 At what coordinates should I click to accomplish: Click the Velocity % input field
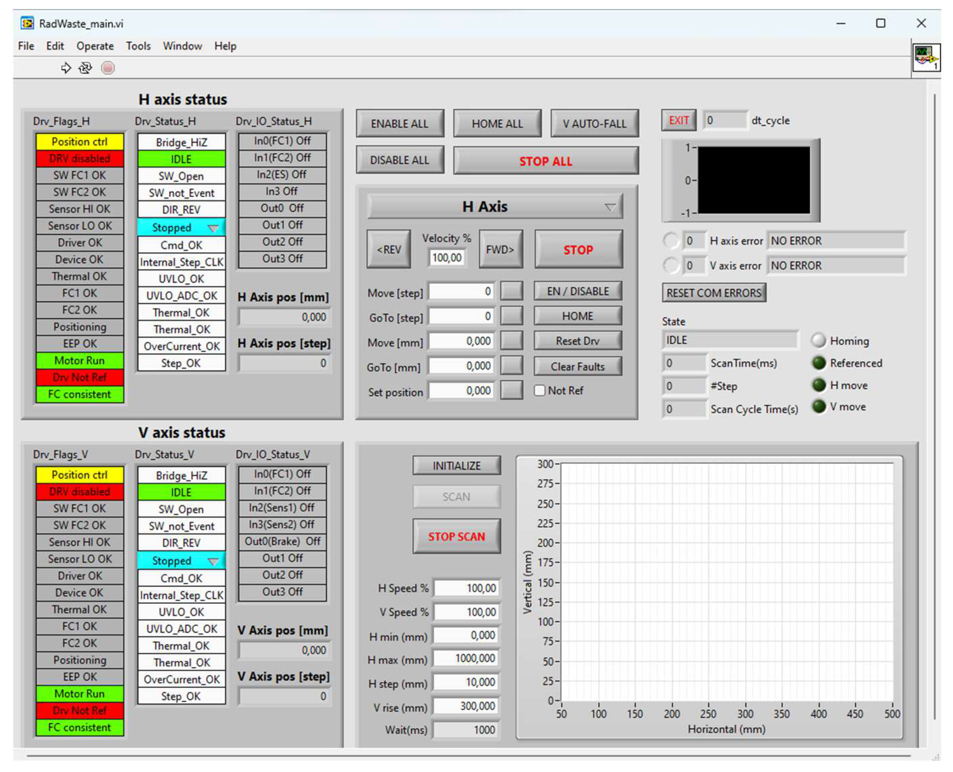pos(447,257)
